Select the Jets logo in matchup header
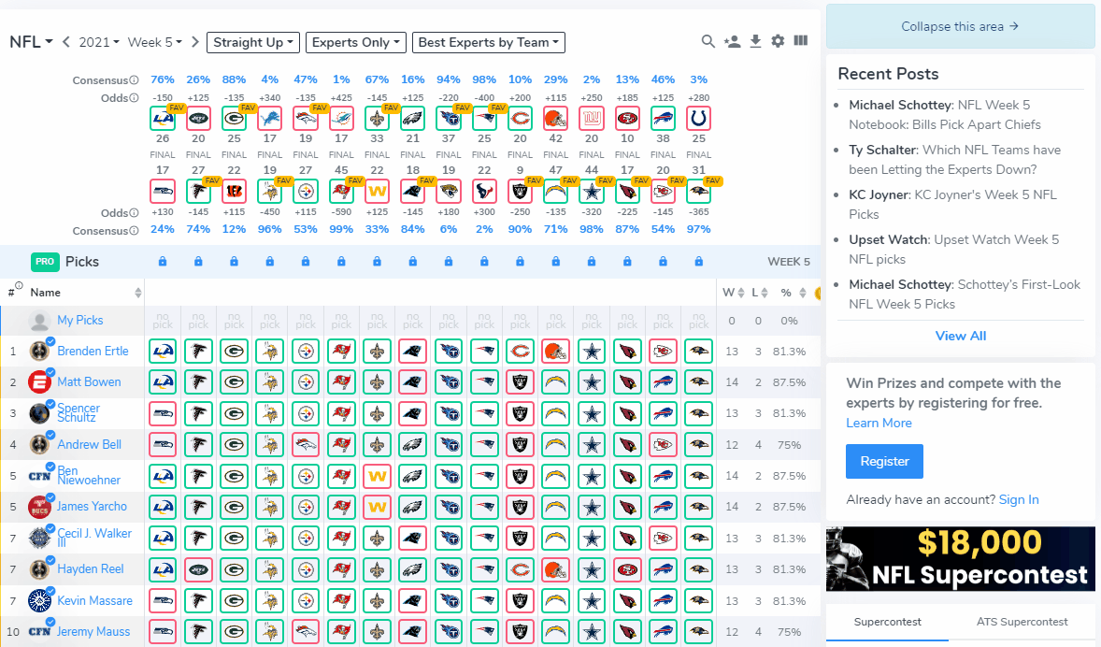 tap(199, 118)
